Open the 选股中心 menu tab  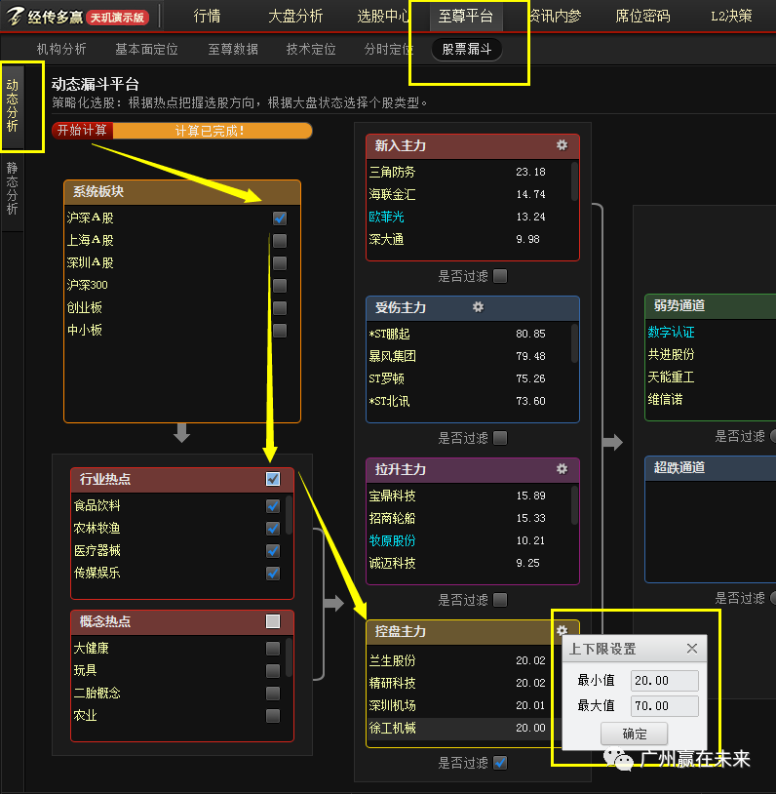pos(383,17)
